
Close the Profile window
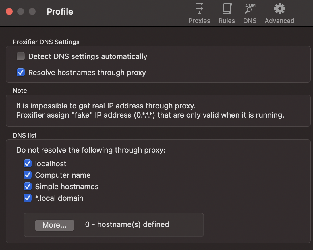9,11
